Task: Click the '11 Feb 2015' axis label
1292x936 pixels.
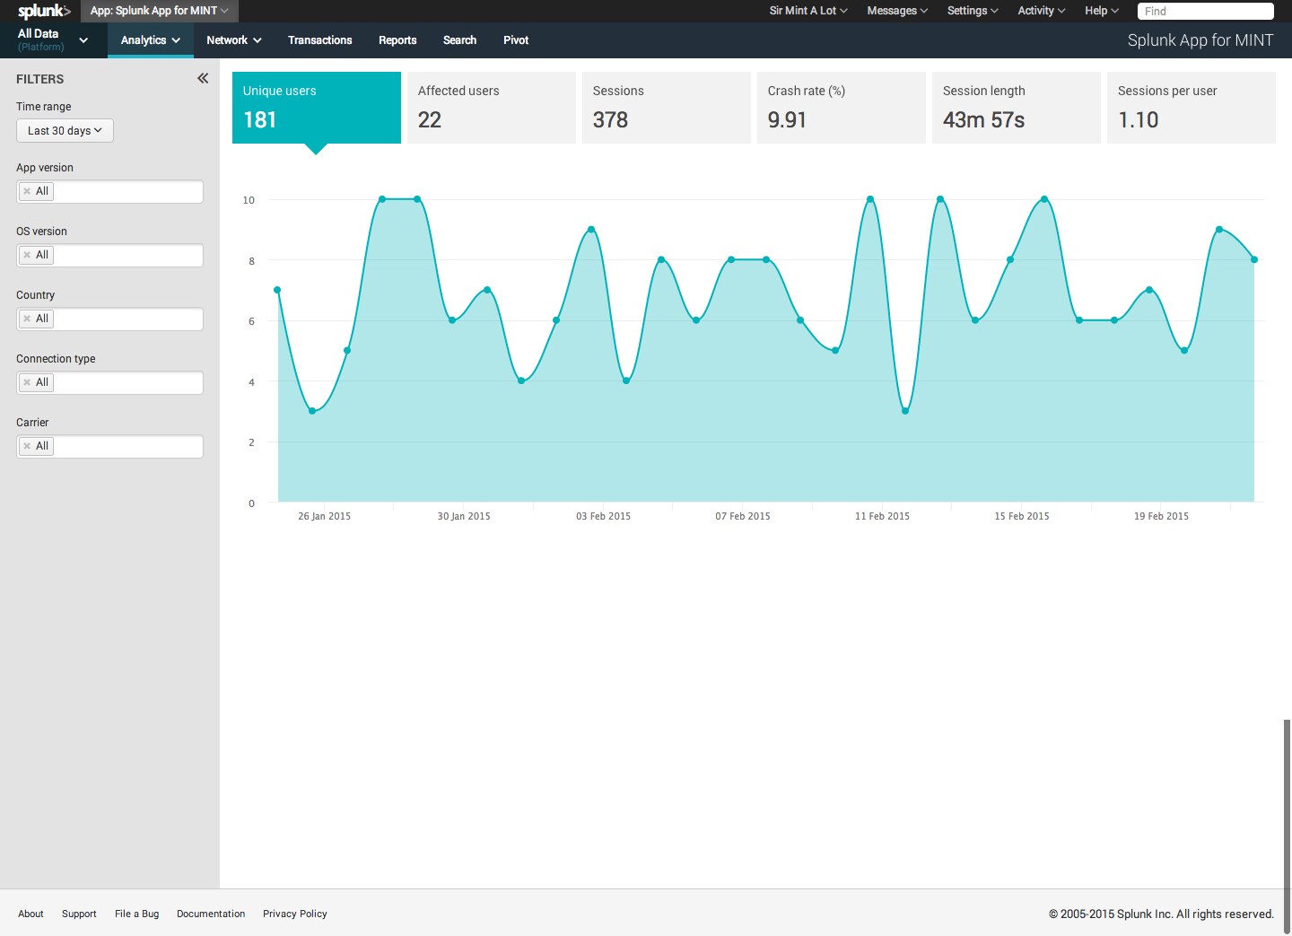Action: [882, 516]
